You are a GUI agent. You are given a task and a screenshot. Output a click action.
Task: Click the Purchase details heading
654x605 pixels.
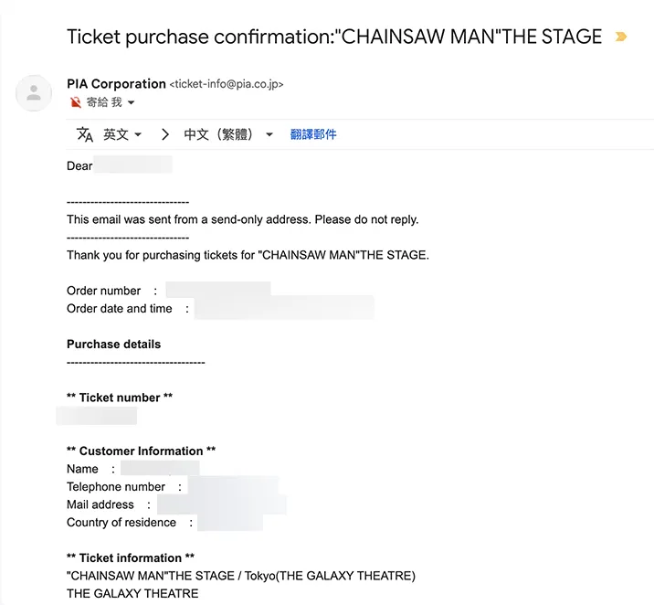point(113,345)
